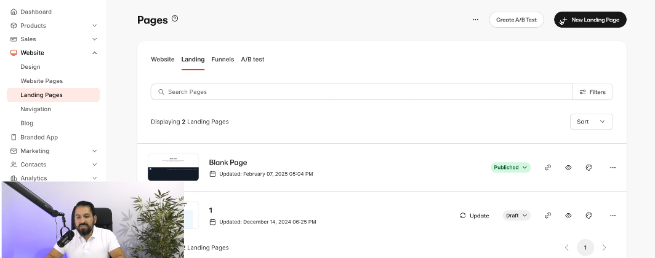Open design palette icon for Blank Page
The height and width of the screenshot is (258, 655).
tap(589, 167)
